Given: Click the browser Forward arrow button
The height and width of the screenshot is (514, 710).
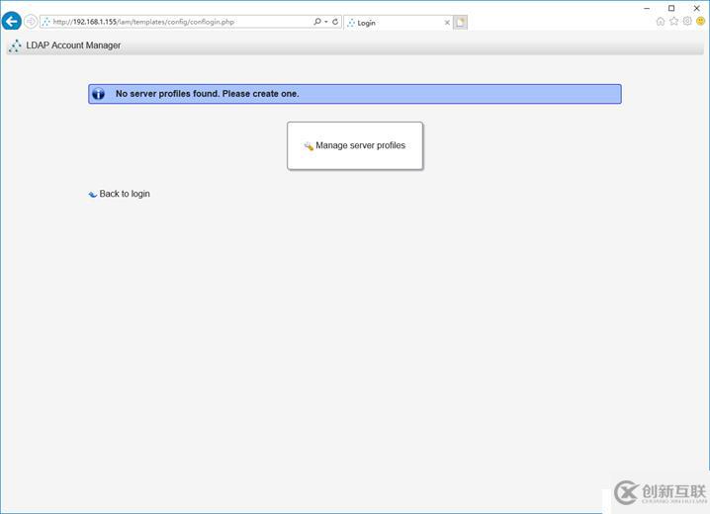Looking at the screenshot, I should tap(31, 22).
